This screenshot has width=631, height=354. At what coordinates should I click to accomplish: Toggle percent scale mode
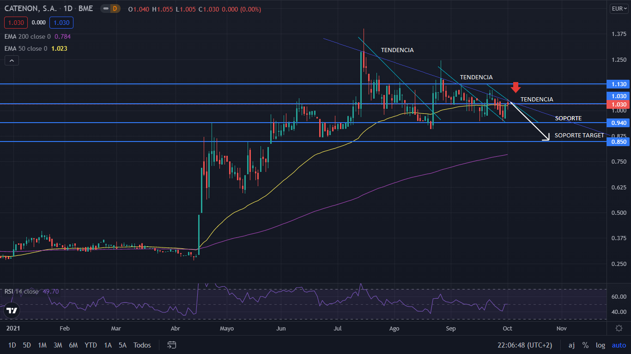585,345
